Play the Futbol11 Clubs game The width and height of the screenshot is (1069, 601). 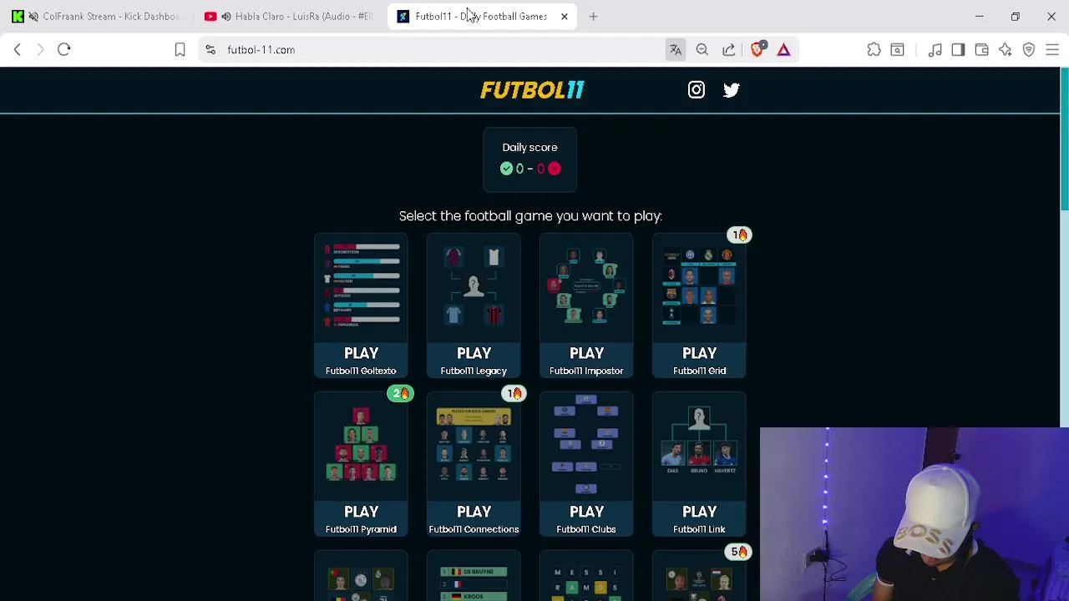point(586,464)
